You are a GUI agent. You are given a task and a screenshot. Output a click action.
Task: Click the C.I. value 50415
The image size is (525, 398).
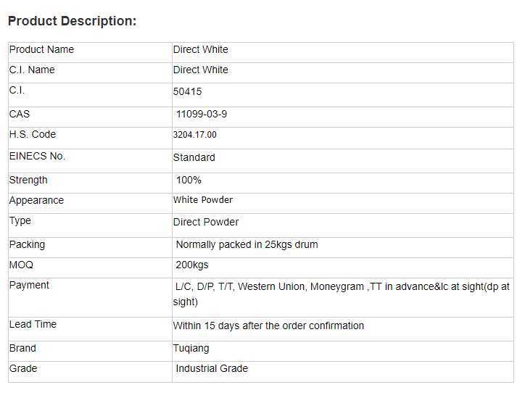click(187, 92)
